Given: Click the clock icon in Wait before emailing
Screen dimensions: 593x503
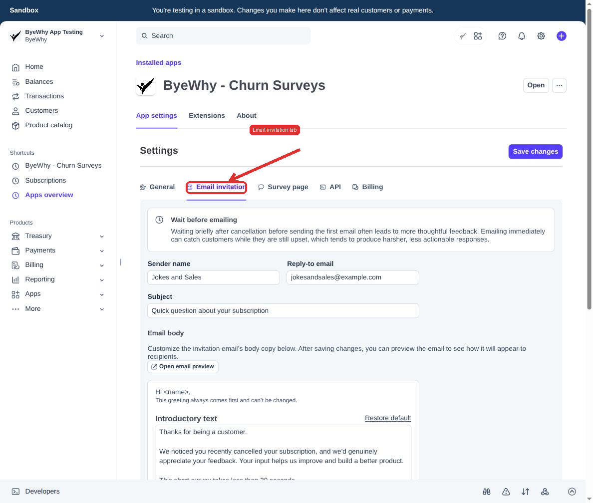Looking at the screenshot, I should [x=160, y=220].
